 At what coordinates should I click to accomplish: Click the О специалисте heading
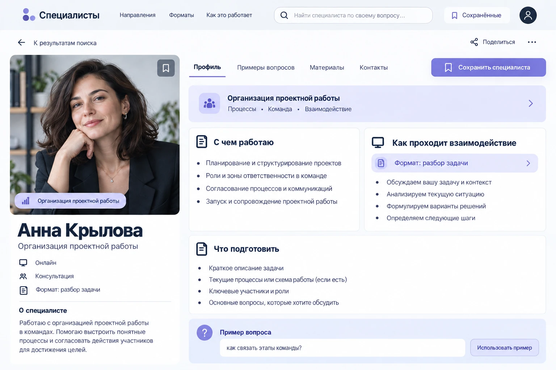pyautogui.click(x=43, y=310)
